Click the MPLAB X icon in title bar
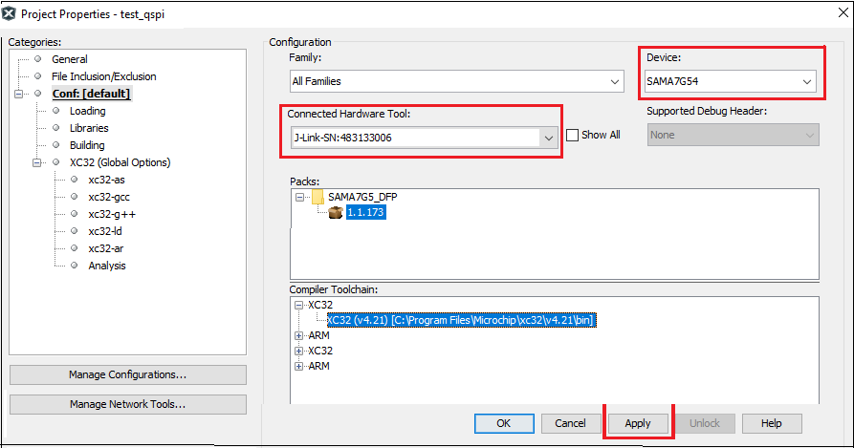The image size is (854, 448). [9, 13]
